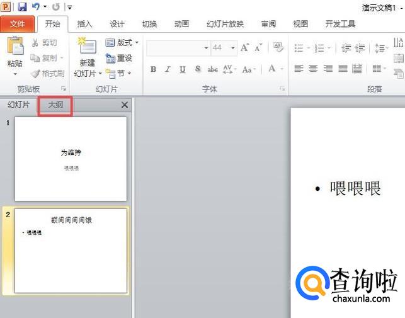
Task: Click the text direction icon
Action: (x=398, y=42)
